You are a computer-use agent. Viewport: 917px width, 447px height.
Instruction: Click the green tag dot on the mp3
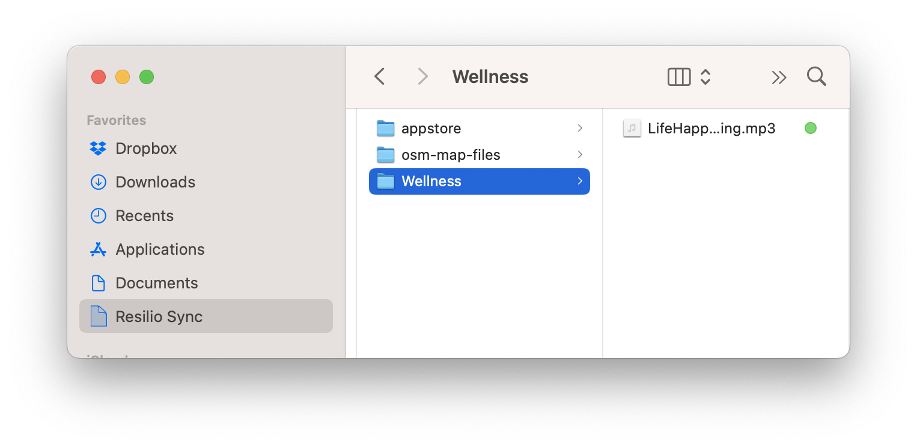click(x=810, y=128)
